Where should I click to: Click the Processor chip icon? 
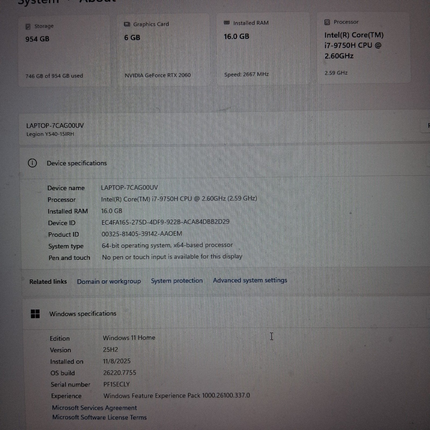tap(327, 22)
